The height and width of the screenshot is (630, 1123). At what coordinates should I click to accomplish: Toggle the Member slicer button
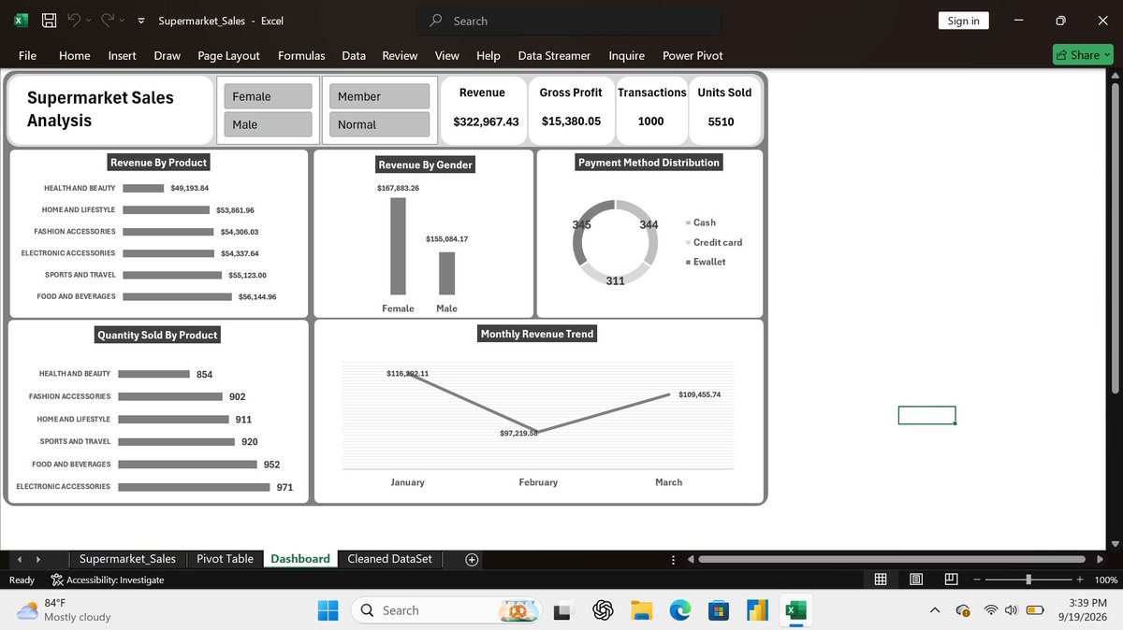pyautogui.click(x=379, y=96)
